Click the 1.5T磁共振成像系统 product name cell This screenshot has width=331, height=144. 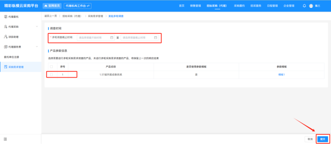click(x=111, y=75)
